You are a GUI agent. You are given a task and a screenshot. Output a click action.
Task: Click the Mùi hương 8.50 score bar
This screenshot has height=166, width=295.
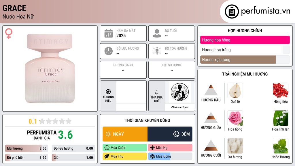click(x=27, y=148)
